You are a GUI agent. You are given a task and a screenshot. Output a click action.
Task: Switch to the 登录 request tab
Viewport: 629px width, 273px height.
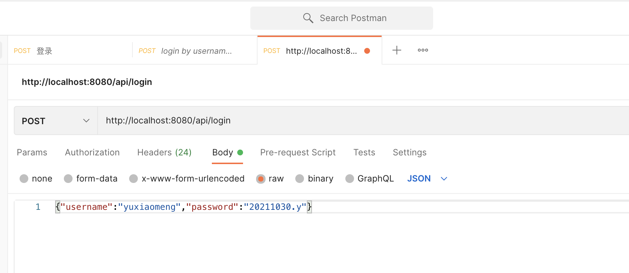pos(44,51)
